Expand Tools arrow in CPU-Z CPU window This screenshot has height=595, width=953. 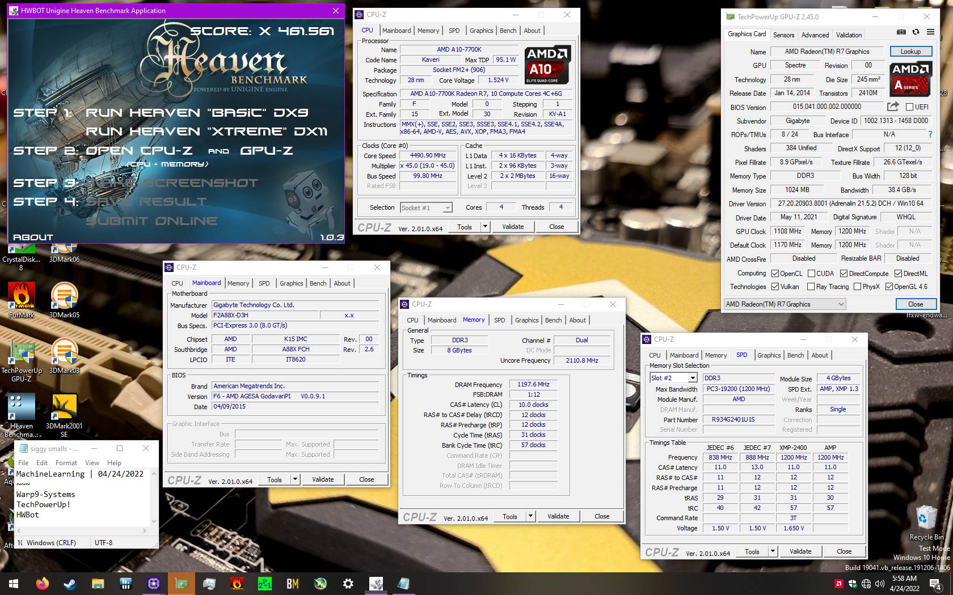(x=485, y=227)
